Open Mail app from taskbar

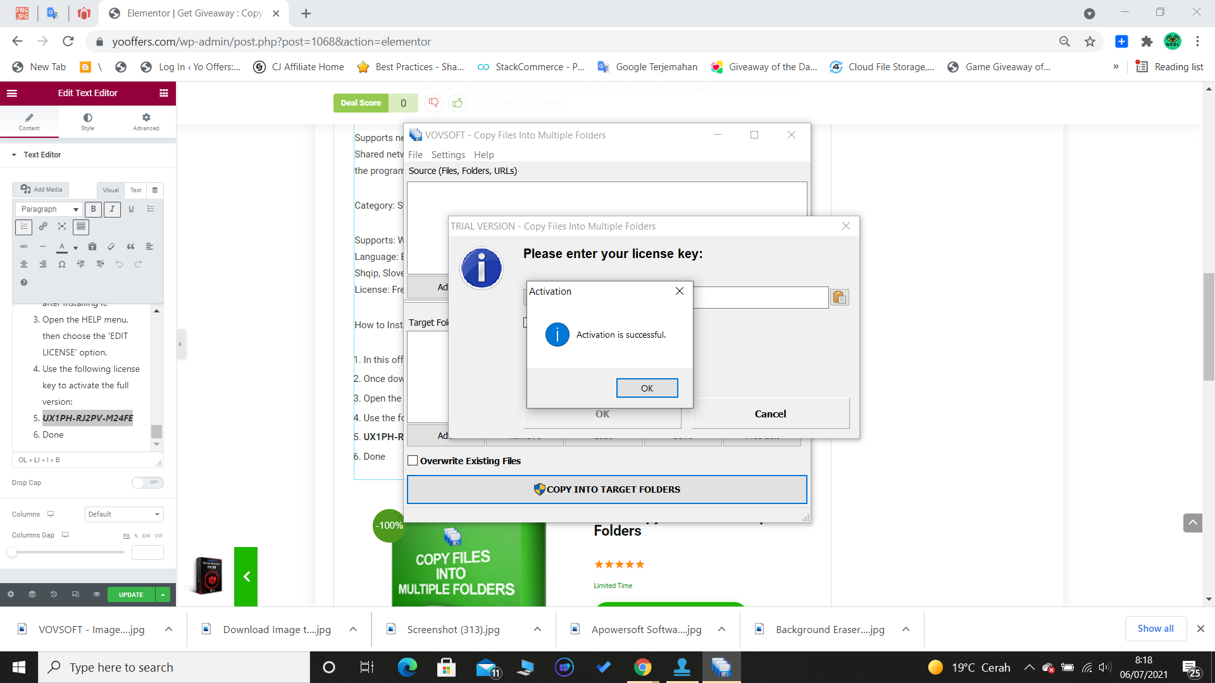[x=486, y=667]
